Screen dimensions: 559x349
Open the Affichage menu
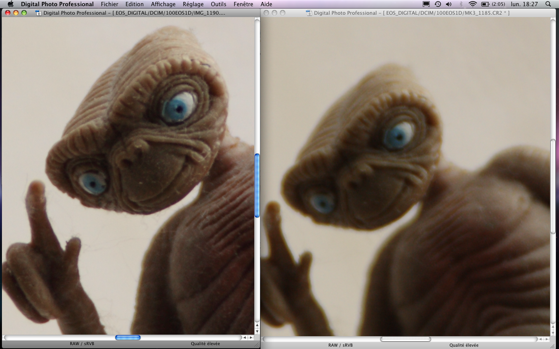pos(163,4)
